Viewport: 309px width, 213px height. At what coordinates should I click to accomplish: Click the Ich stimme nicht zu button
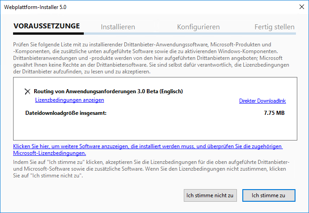[210, 195]
